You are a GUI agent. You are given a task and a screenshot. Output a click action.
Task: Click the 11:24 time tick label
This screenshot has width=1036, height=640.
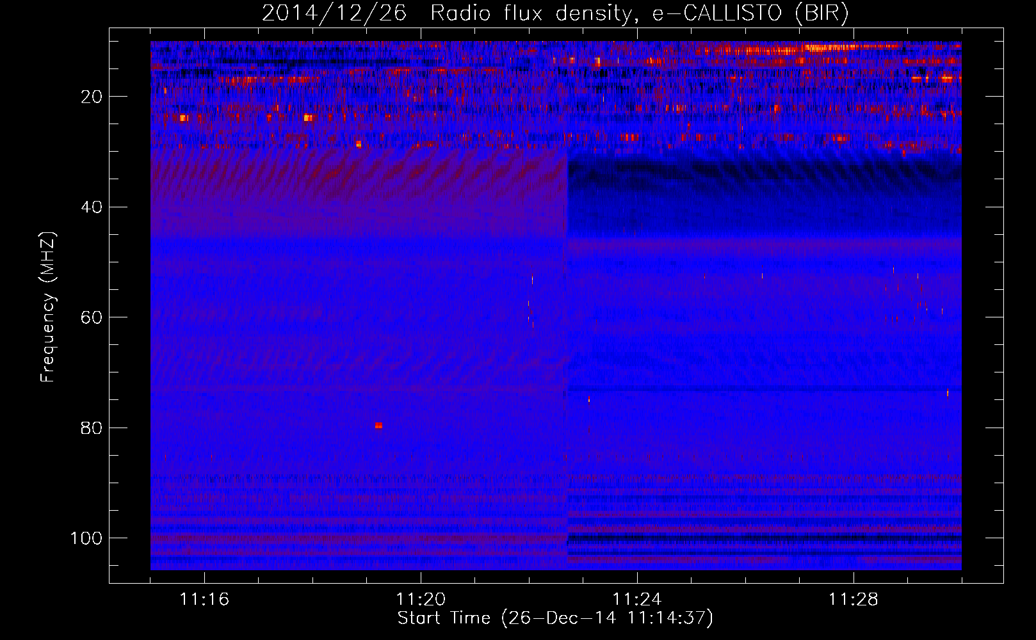click(637, 600)
